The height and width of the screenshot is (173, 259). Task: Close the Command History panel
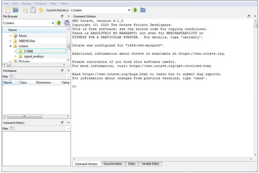coord(69,123)
